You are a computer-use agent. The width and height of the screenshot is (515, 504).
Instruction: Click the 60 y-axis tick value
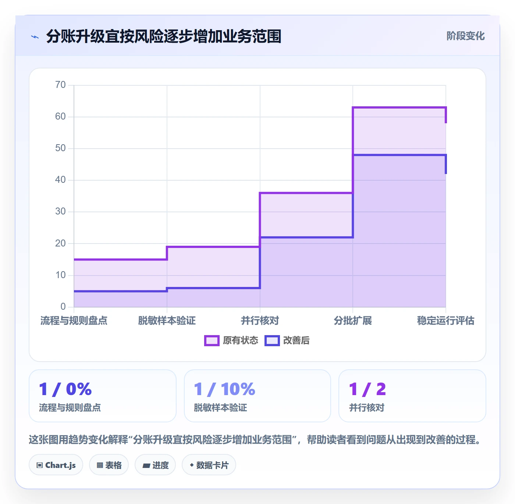[60, 117]
